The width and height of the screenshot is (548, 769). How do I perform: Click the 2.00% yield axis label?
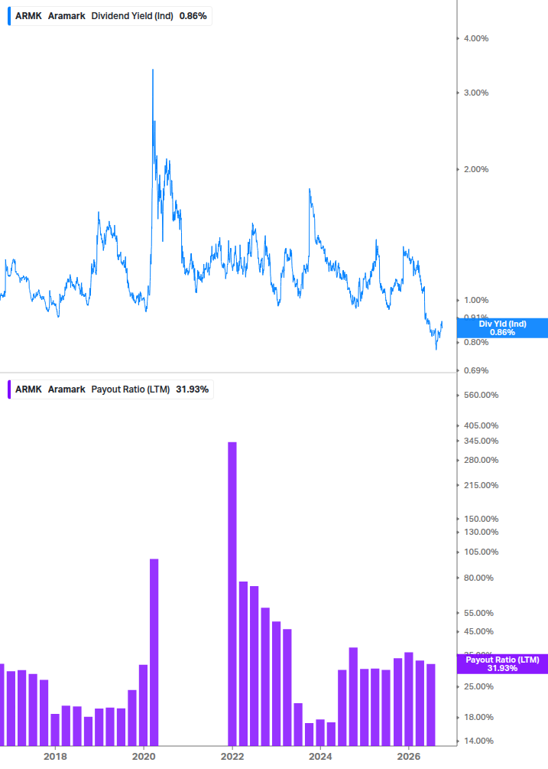point(476,169)
